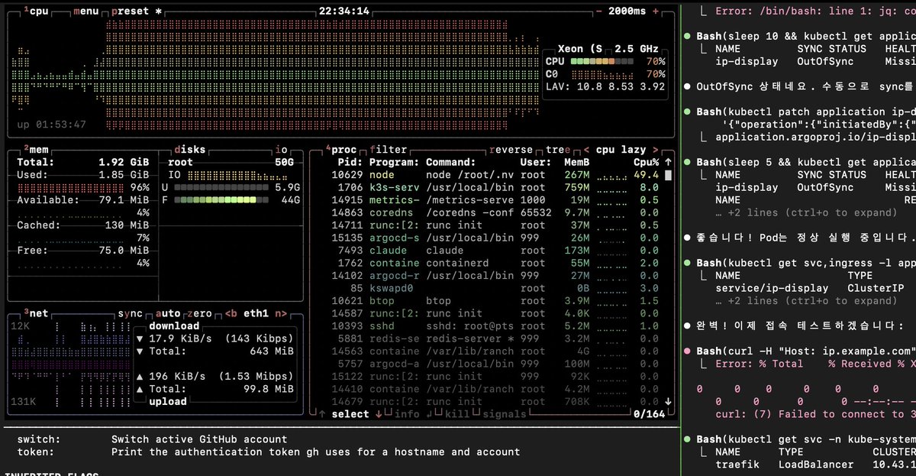Click the User: column header

tap(536, 162)
